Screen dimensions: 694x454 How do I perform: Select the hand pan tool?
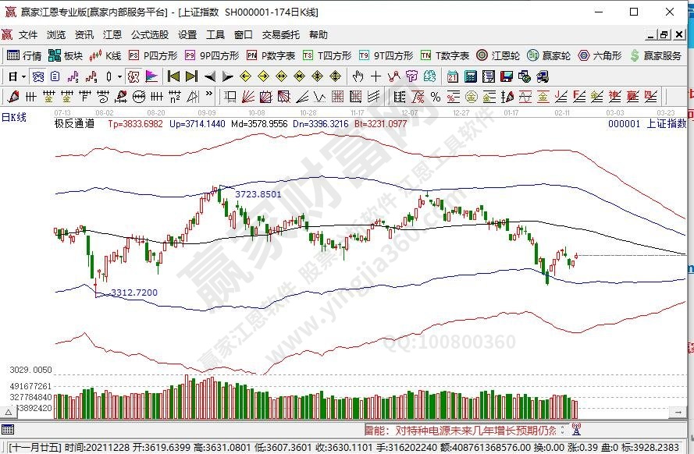click(x=358, y=77)
